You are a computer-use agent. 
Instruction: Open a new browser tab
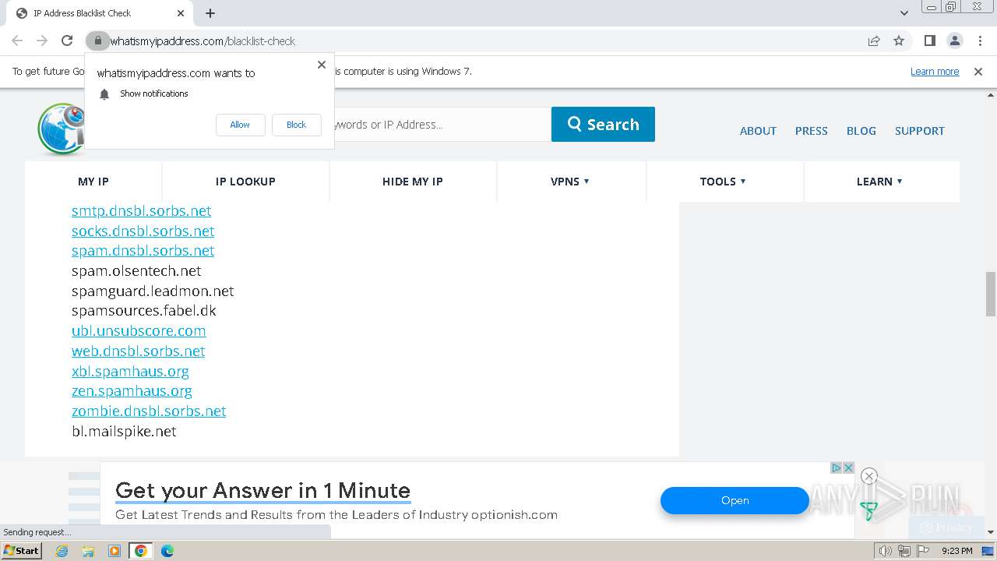(210, 13)
